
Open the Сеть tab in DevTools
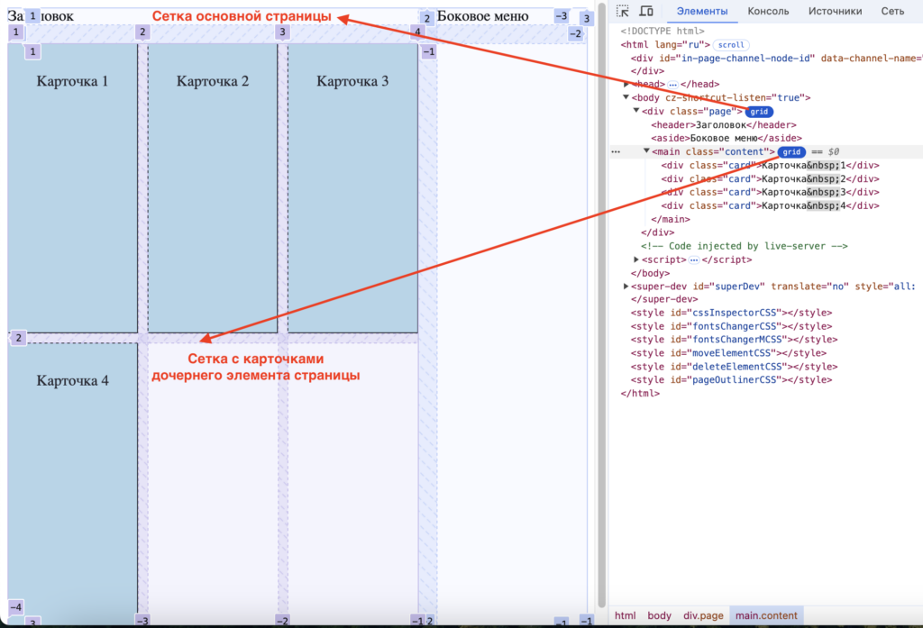point(892,11)
